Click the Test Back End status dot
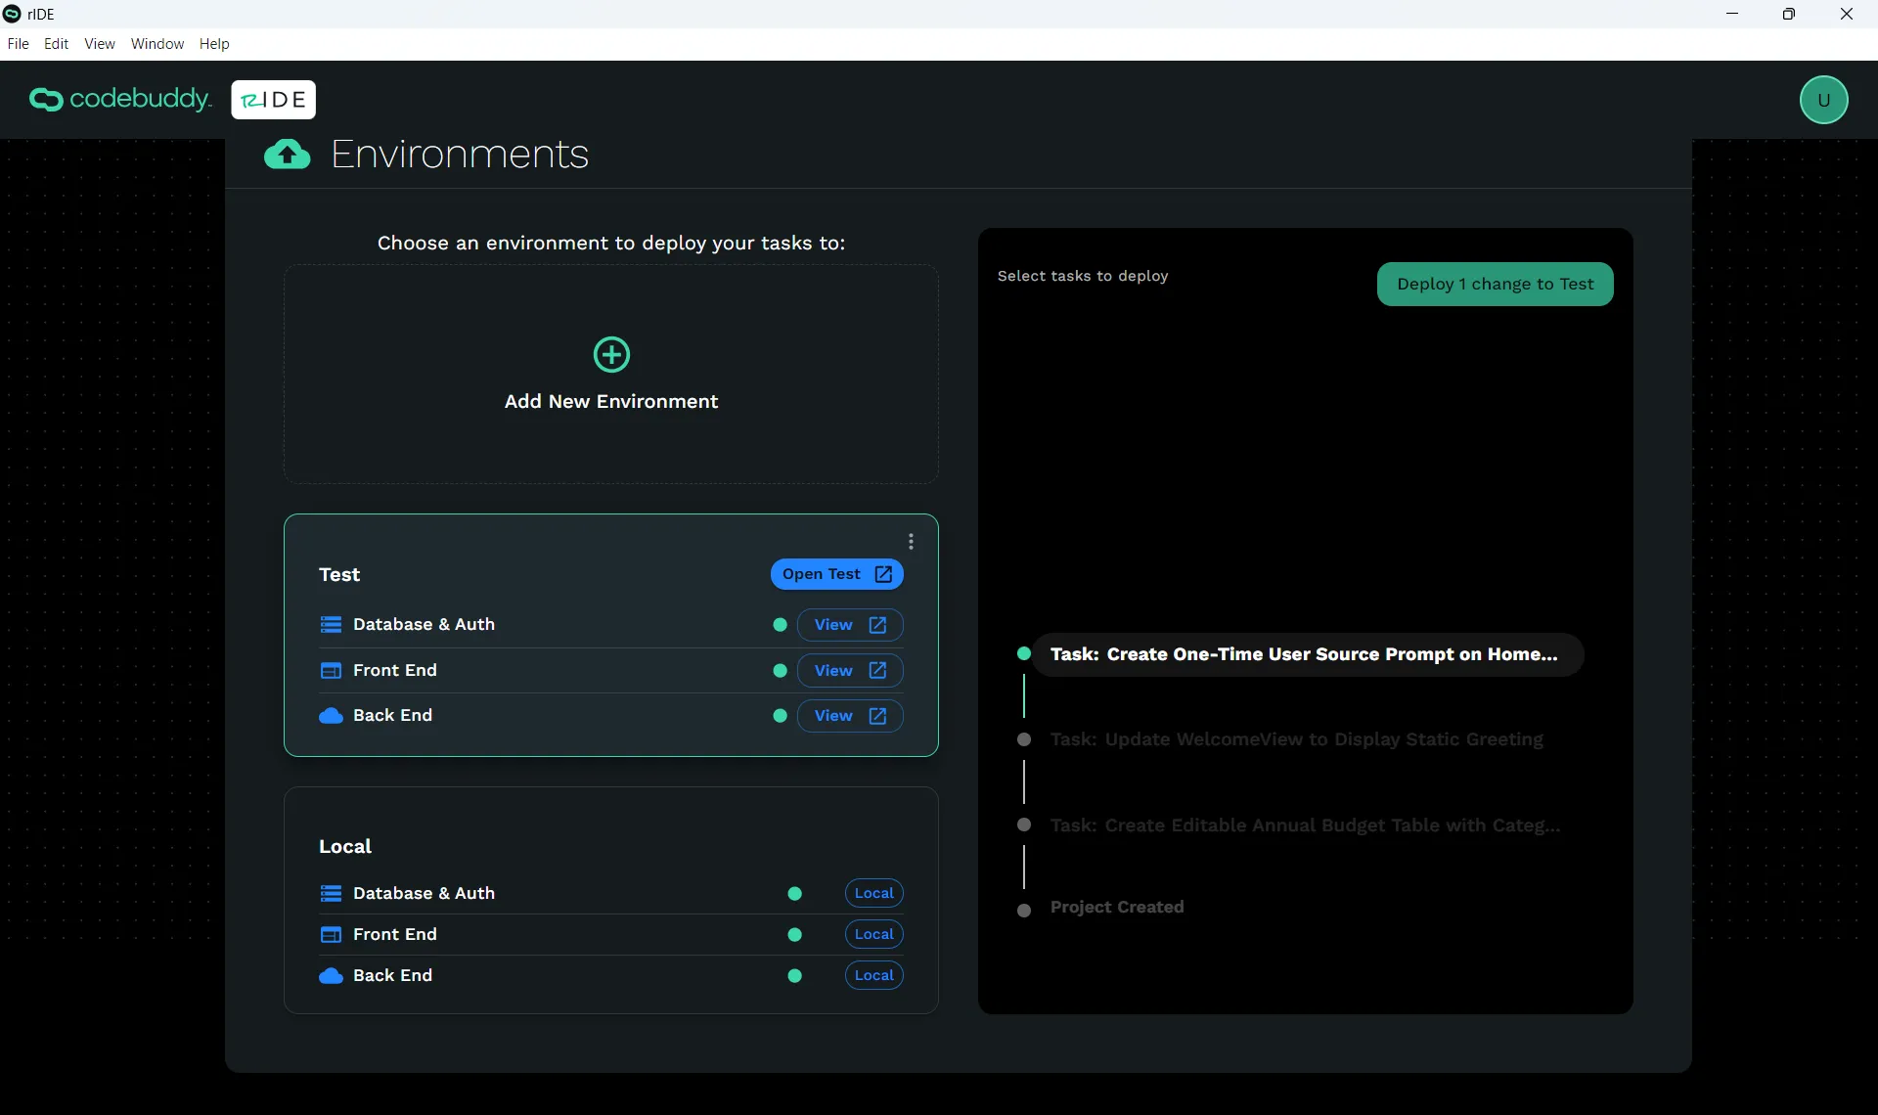The height and width of the screenshot is (1115, 1878). point(780,716)
